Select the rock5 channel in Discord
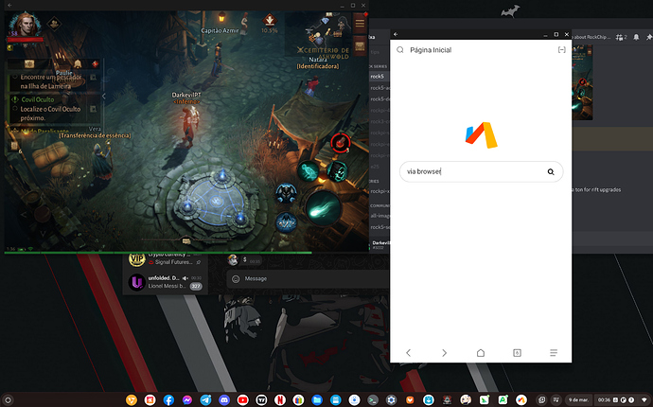 click(x=379, y=77)
